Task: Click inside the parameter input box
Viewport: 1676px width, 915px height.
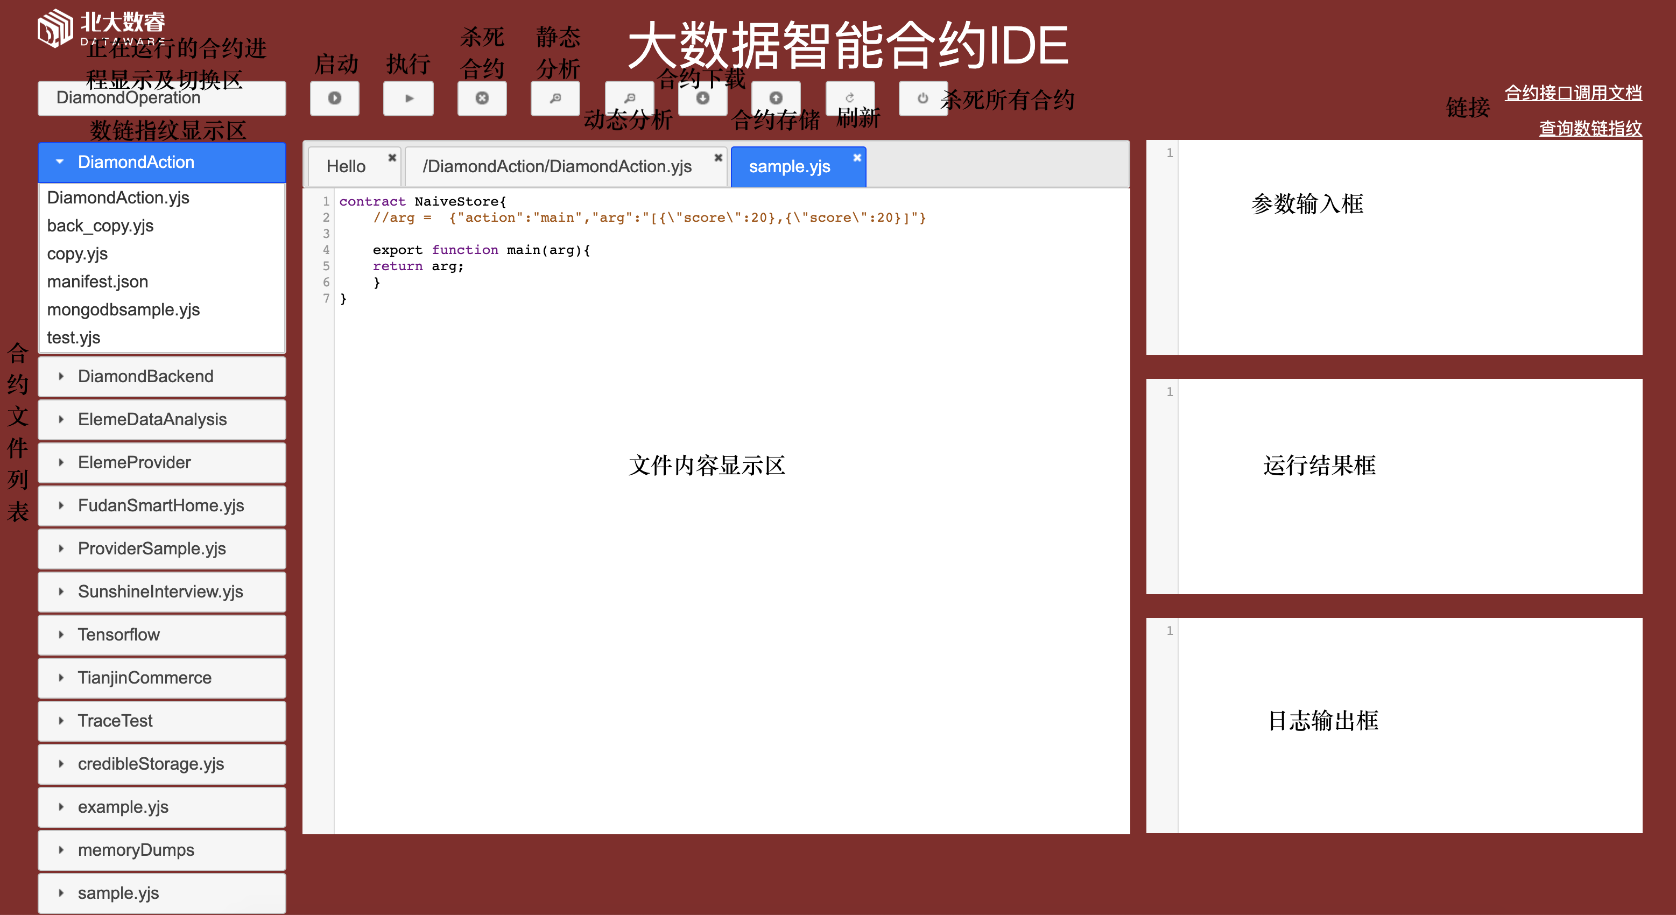Action: [x=1405, y=261]
